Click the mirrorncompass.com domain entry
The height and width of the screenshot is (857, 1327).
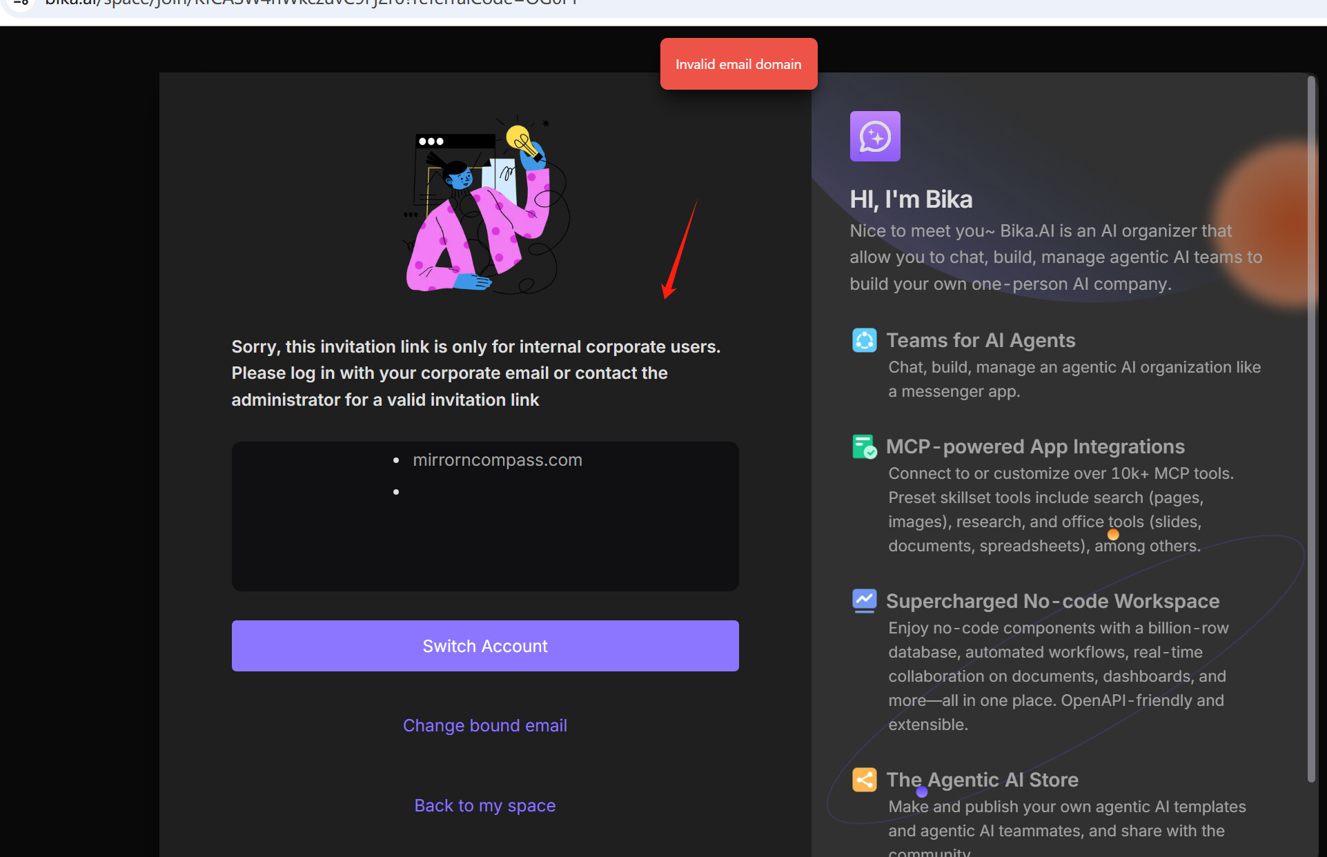(497, 460)
